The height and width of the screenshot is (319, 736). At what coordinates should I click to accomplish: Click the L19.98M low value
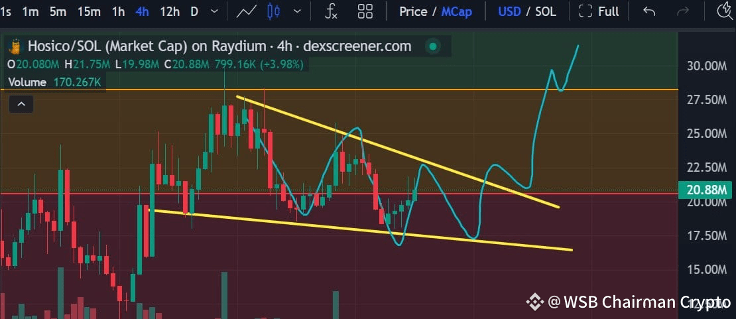click(137, 64)
